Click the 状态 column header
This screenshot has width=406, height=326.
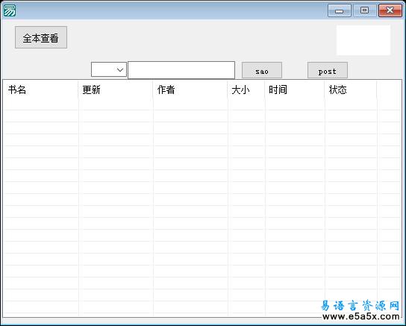click(x=351, y=90)
